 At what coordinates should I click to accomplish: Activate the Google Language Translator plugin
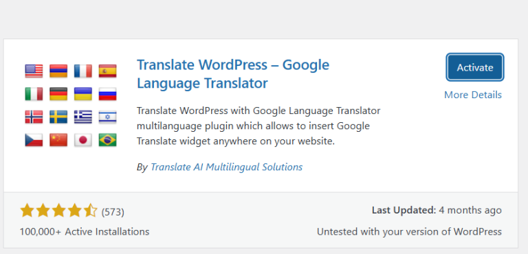click(x=475, y=67)
